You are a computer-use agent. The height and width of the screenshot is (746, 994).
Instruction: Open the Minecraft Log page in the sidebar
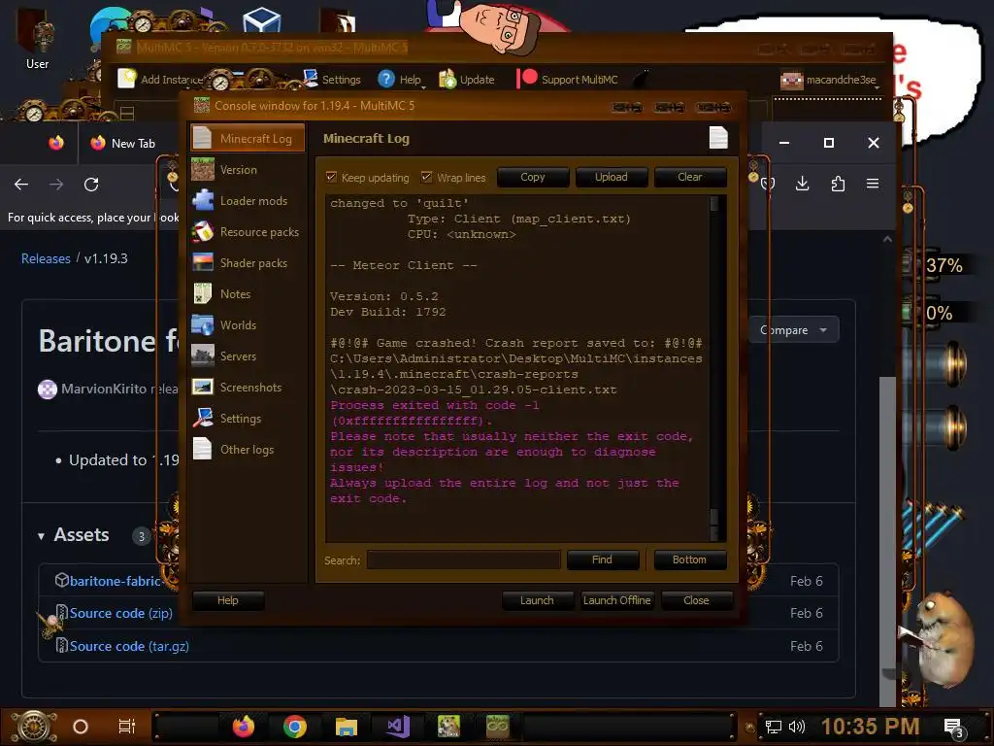248,138
